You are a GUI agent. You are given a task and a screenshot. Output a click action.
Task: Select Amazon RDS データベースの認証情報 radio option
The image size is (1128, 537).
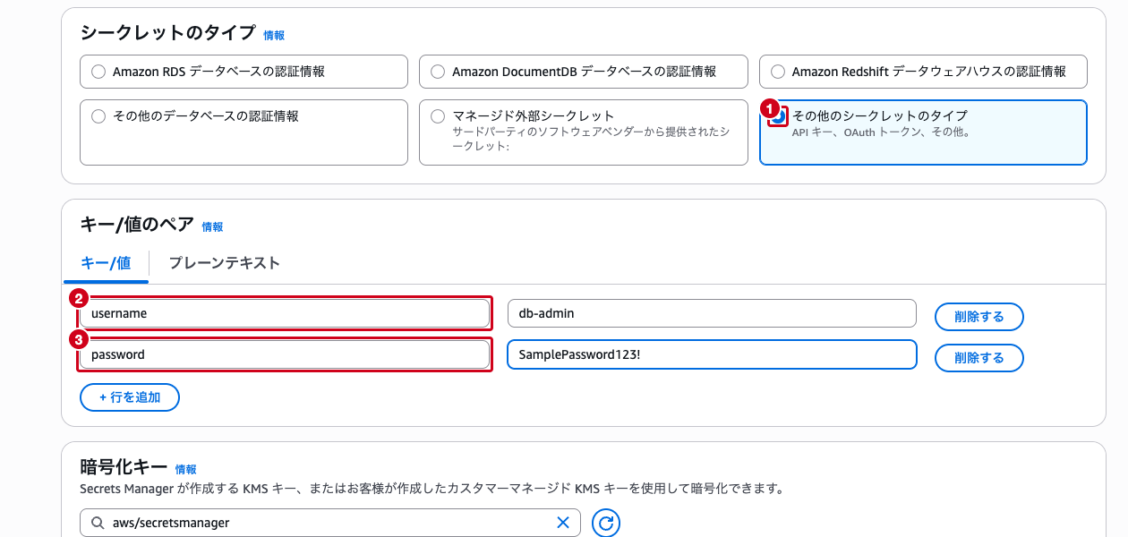(98, 72)
